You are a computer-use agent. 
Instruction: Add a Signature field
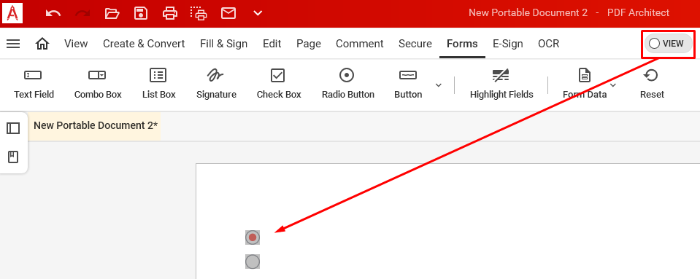tap(216, 84)
